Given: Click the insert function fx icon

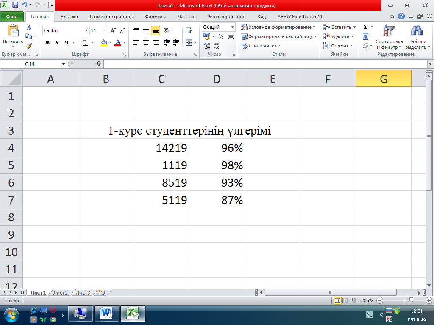Looking at the screenshot, I should click(98, 64).
